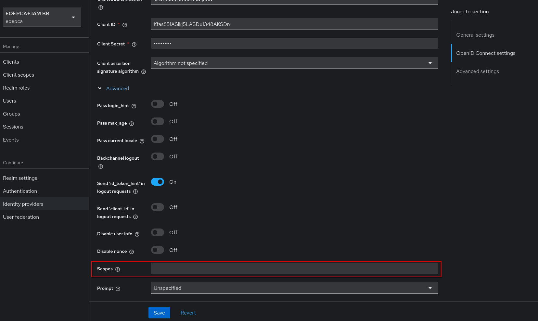Screen dimensions: 538x321
Task: Show help tooltip for Pass current locale
Action: click(142, 141)
